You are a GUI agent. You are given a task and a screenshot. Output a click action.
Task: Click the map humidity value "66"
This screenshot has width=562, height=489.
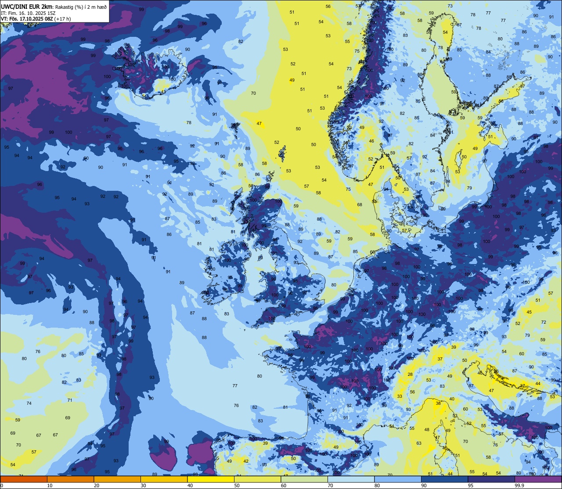(372, 252)
